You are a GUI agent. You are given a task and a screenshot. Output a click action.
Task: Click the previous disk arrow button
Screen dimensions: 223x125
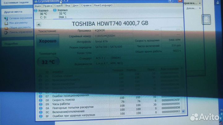click(39, 24)
